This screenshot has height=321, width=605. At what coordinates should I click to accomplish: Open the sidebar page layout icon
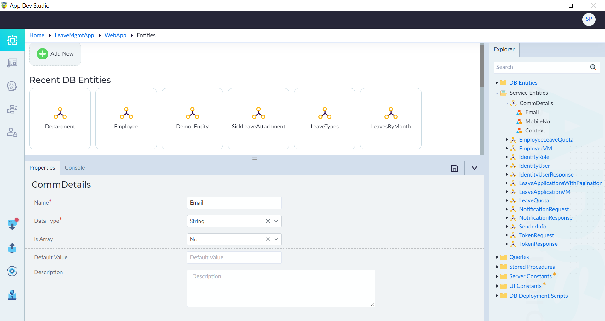[x=12, y=63]
